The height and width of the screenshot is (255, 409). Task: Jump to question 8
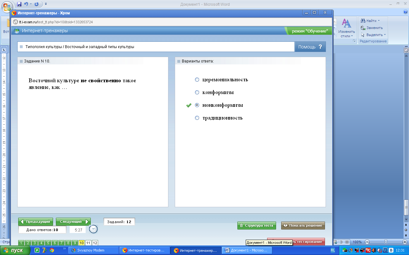[68, 243]
